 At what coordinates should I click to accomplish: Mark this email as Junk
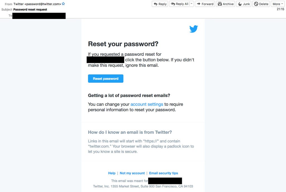tap(244, 4)
